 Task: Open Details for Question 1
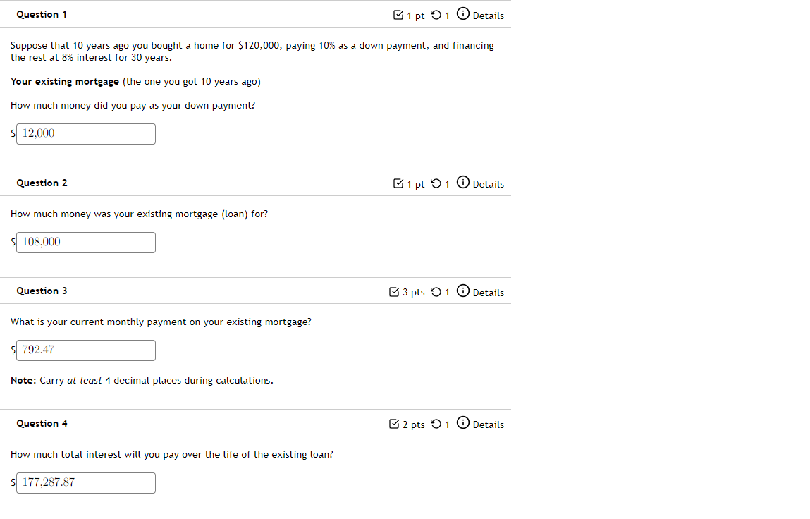489,16
